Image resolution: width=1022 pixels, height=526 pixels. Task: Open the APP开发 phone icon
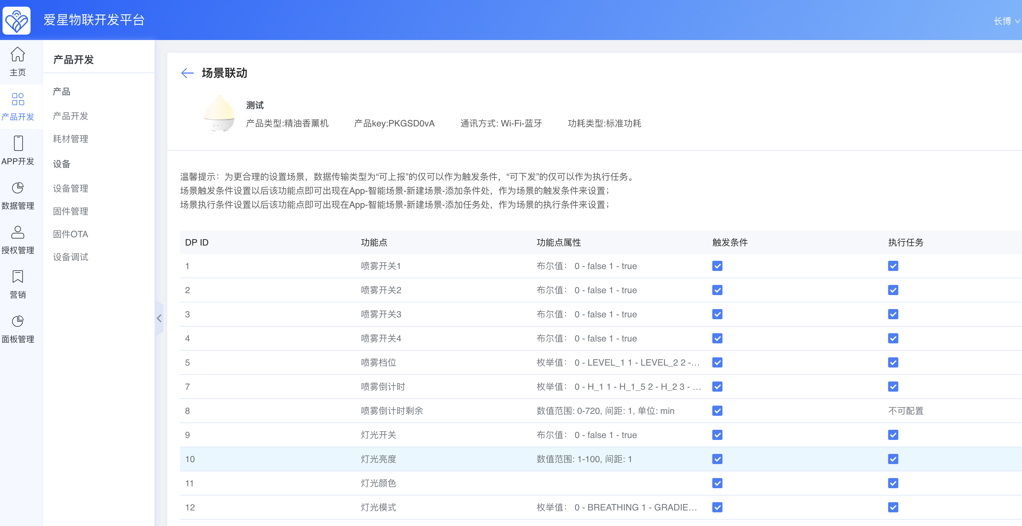(17, 143)
